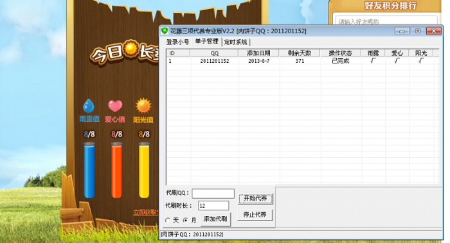Screen dimensions: 450x243
Task: Click the blue 雨露 progress tube
Action: [89, 171]
